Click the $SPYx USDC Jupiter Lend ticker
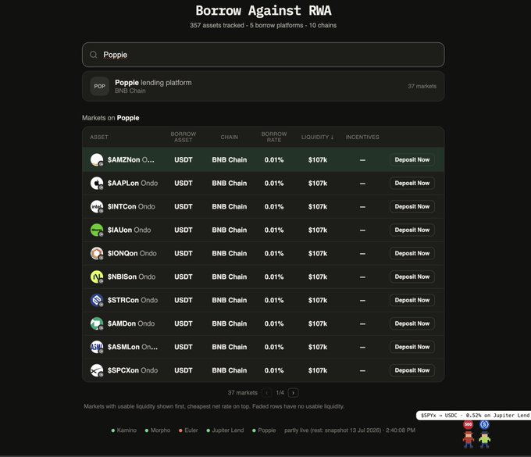The height and width of the screenshot is (457, 531). pos(474,416)
